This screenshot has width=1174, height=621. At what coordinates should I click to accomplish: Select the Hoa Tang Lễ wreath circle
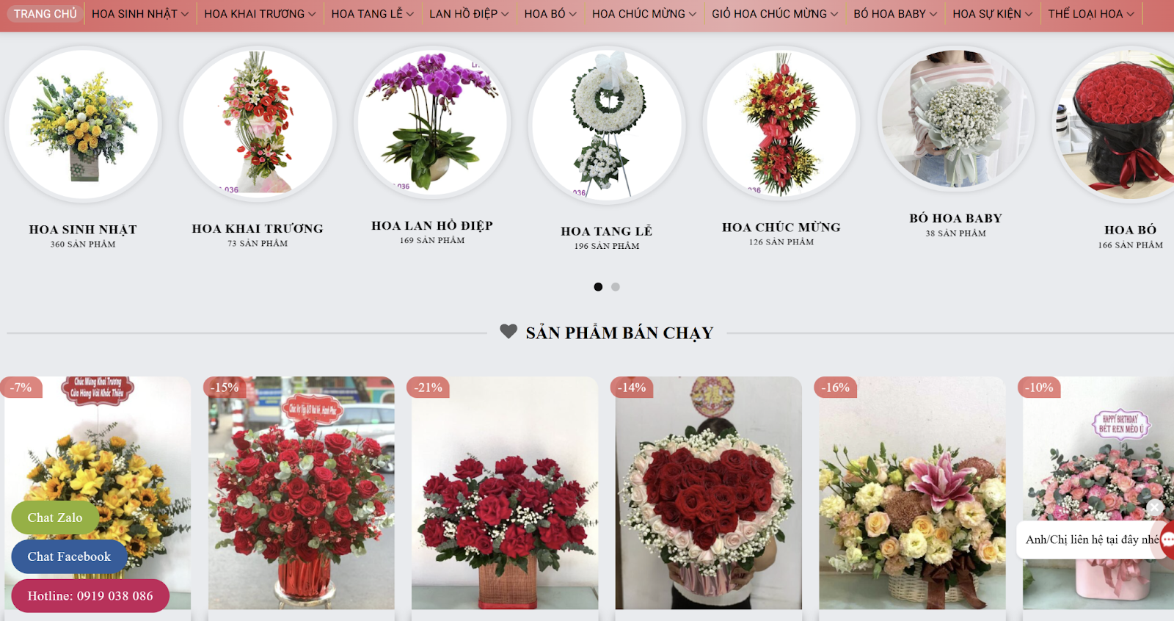(607, 124)
